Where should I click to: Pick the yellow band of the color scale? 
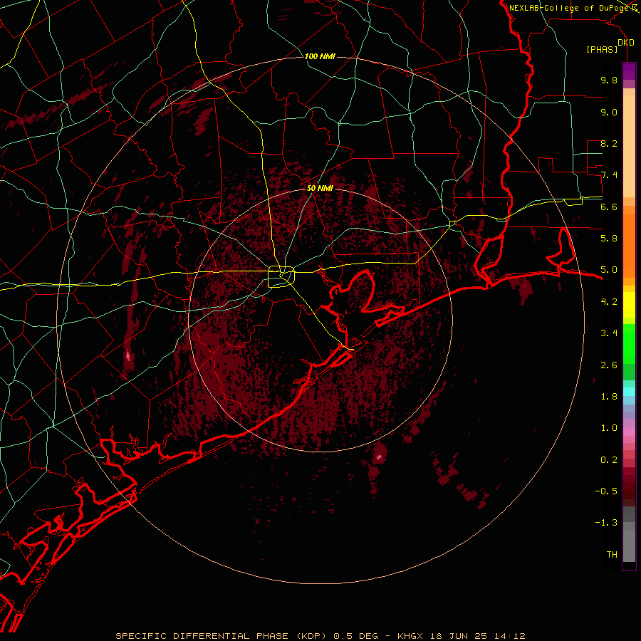click(x=629, y=305)
